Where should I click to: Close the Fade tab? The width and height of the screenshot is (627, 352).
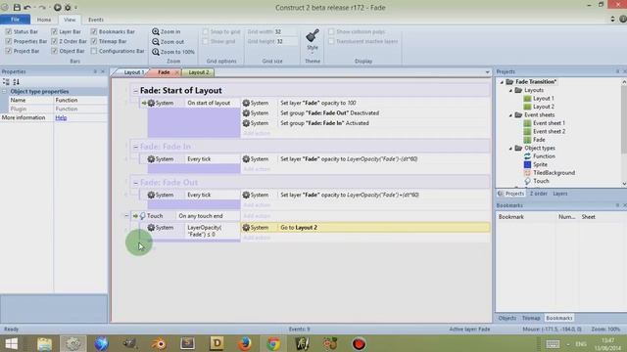176,72
